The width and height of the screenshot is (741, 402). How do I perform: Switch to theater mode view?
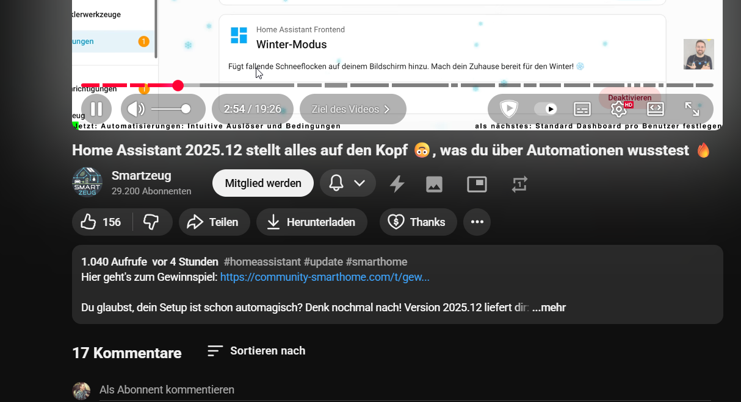(x=655, y=109)
